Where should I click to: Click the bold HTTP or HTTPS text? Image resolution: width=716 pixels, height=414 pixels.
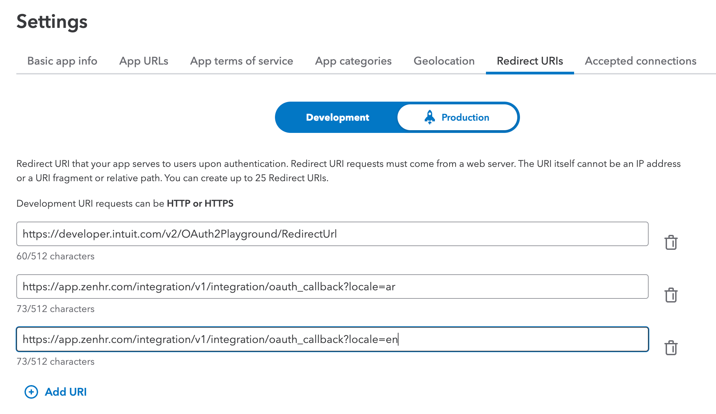(x=200, y=203)
